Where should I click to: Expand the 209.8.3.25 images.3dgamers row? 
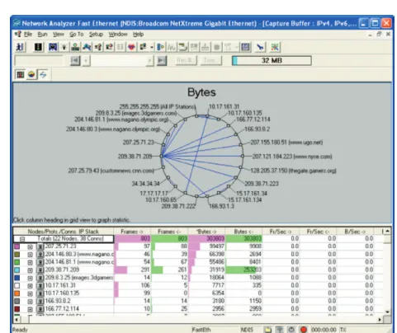(x=30, y=278)
